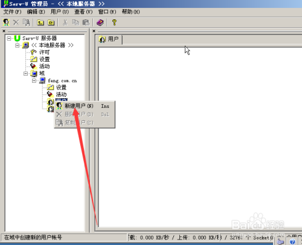Image resolution: width=302 pixels, height=245 pixels.
Task: Choose 新建用户(N) from context menu
Action: [85, 106]
